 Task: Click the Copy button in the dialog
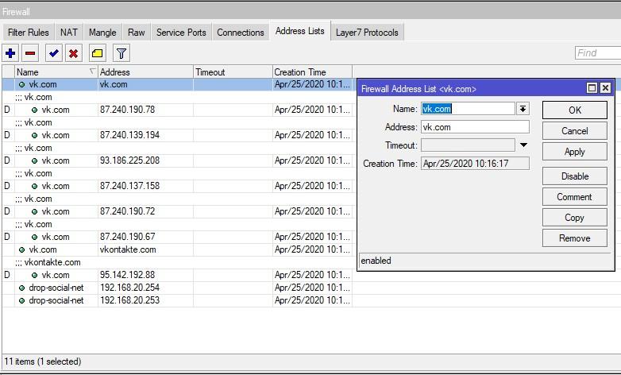click(x=575, y=217)
